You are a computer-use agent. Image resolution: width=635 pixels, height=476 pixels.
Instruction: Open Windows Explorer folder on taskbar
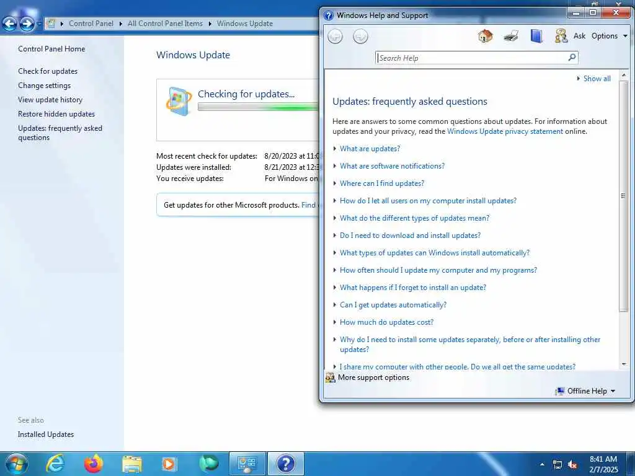click(x=132, y=464)
